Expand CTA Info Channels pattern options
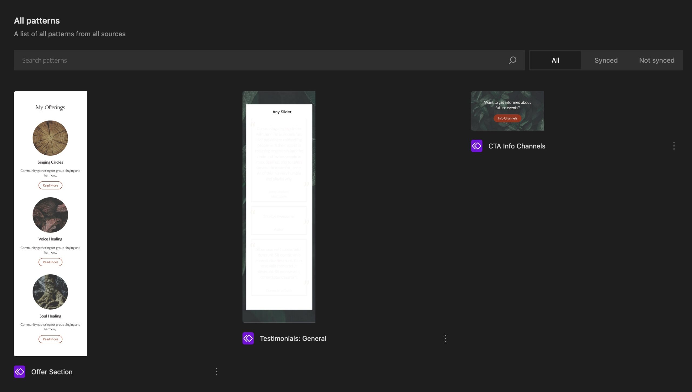The height and width of the screenshot is (392, 692). pyautogui.click(x=674, y=146)
